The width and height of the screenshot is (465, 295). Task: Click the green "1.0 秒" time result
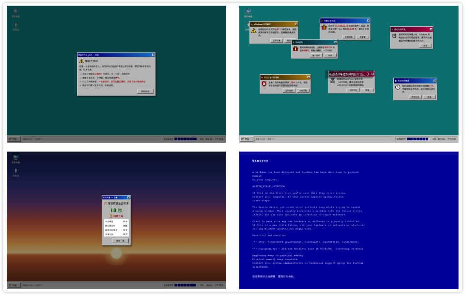click(x=116, y=210)
